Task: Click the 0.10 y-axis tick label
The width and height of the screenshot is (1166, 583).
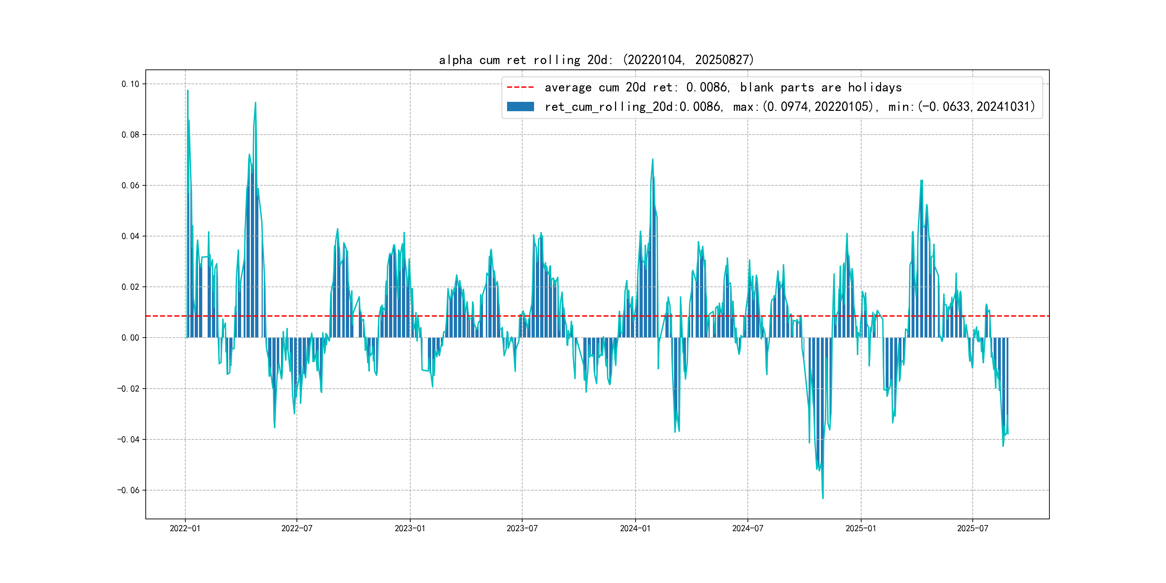Action: pyautogui.click(x=130, y=84)
